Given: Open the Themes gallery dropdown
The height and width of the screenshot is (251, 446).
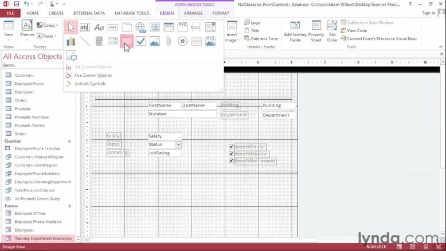Looking at the screenshot, I should click(x=27, y=31).
